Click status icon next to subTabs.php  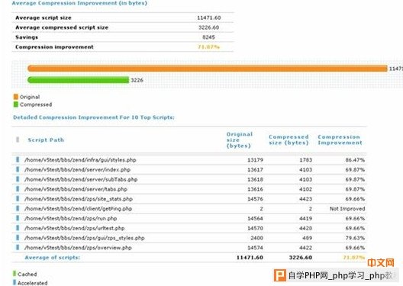(x=18, y=179)
